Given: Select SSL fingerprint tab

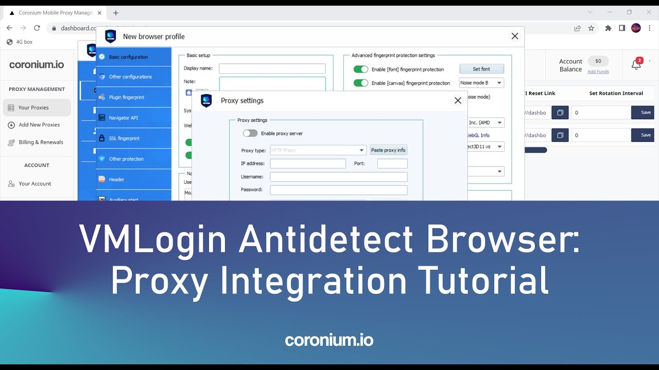Looking at the screenshot, I should (133, 138).
